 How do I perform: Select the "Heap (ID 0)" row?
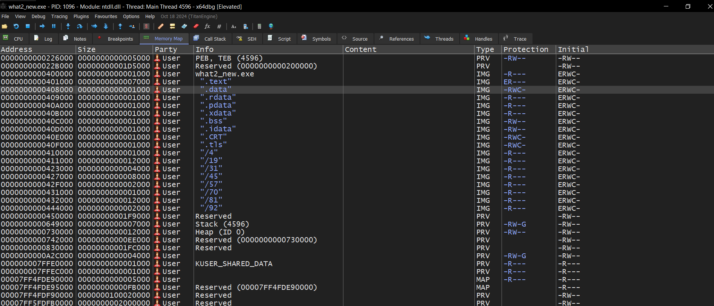[357, 232]
